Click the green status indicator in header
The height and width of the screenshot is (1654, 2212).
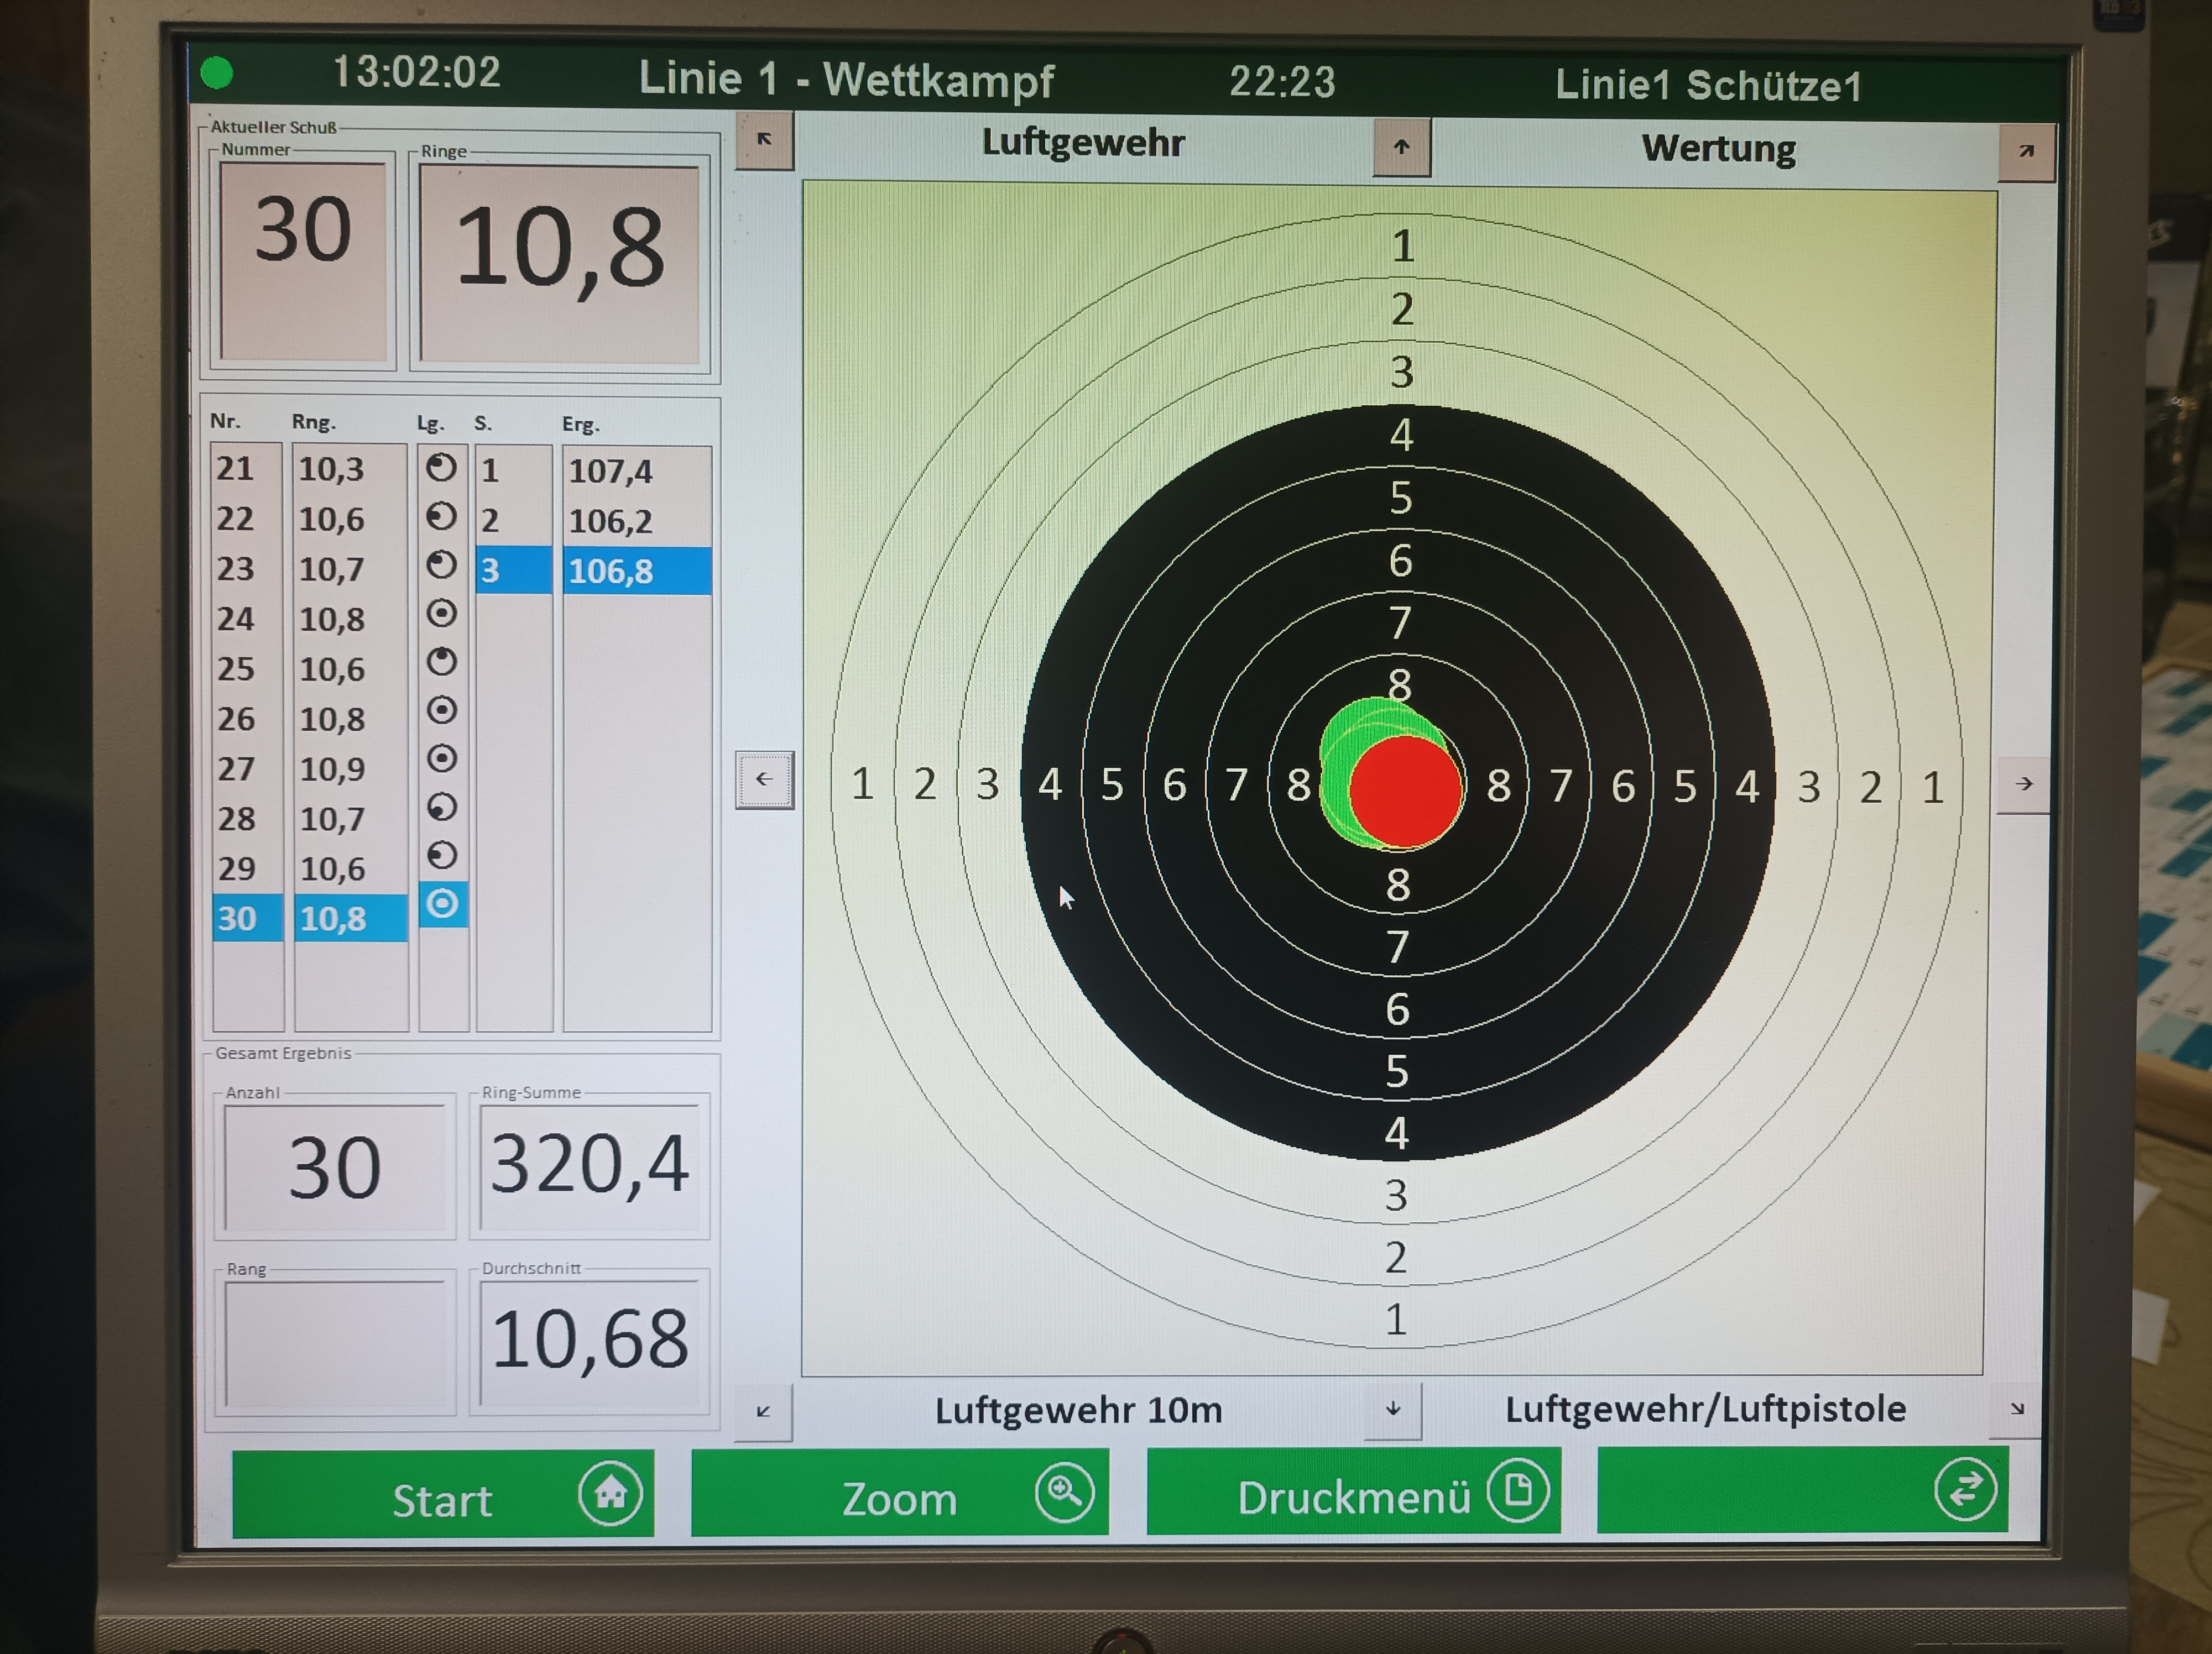point(217,72)
